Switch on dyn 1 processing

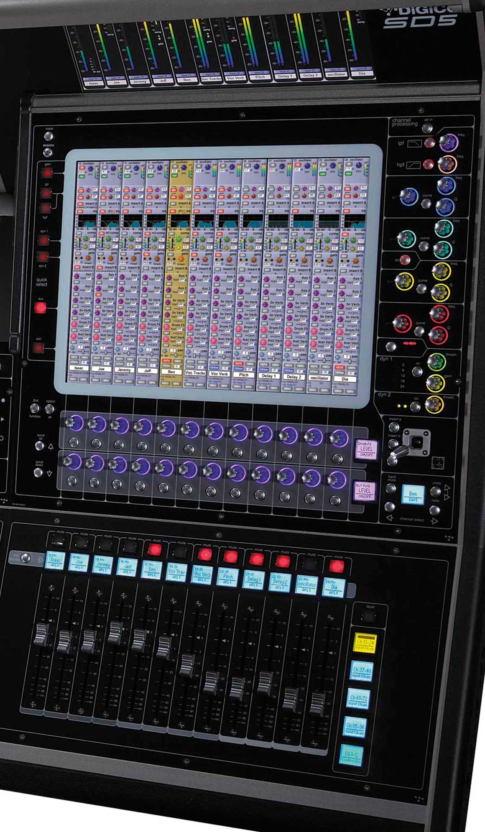pos(417,371)
